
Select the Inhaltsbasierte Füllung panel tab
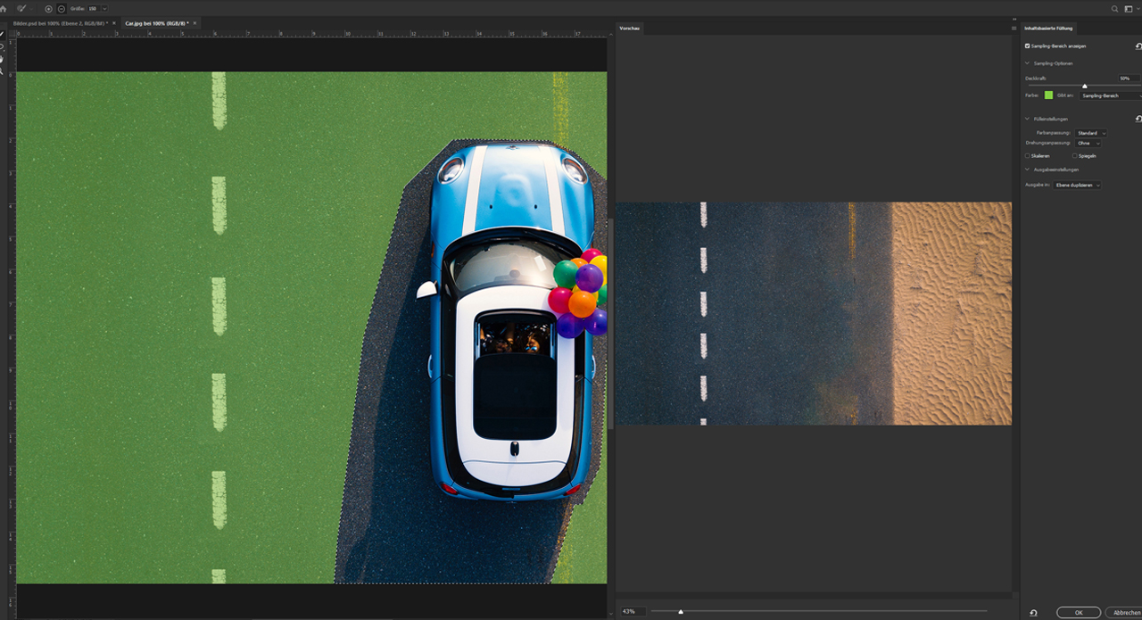1048,29
